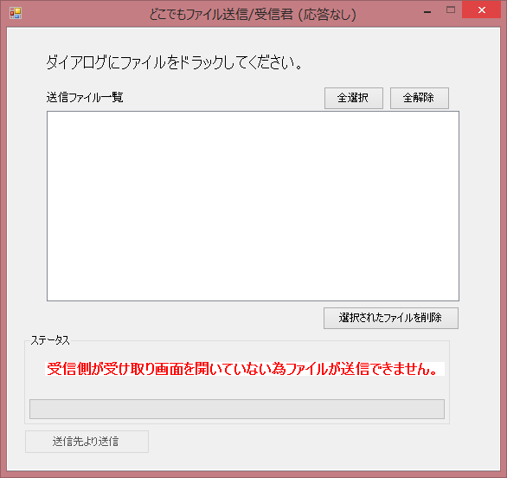This screenshot has height=478, width=507.
Task: Click the empty progress bar in the status group
Action: coord(237,409)
